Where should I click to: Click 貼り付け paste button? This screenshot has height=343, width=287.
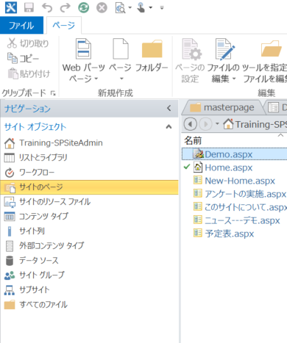[x=29, y=73]
